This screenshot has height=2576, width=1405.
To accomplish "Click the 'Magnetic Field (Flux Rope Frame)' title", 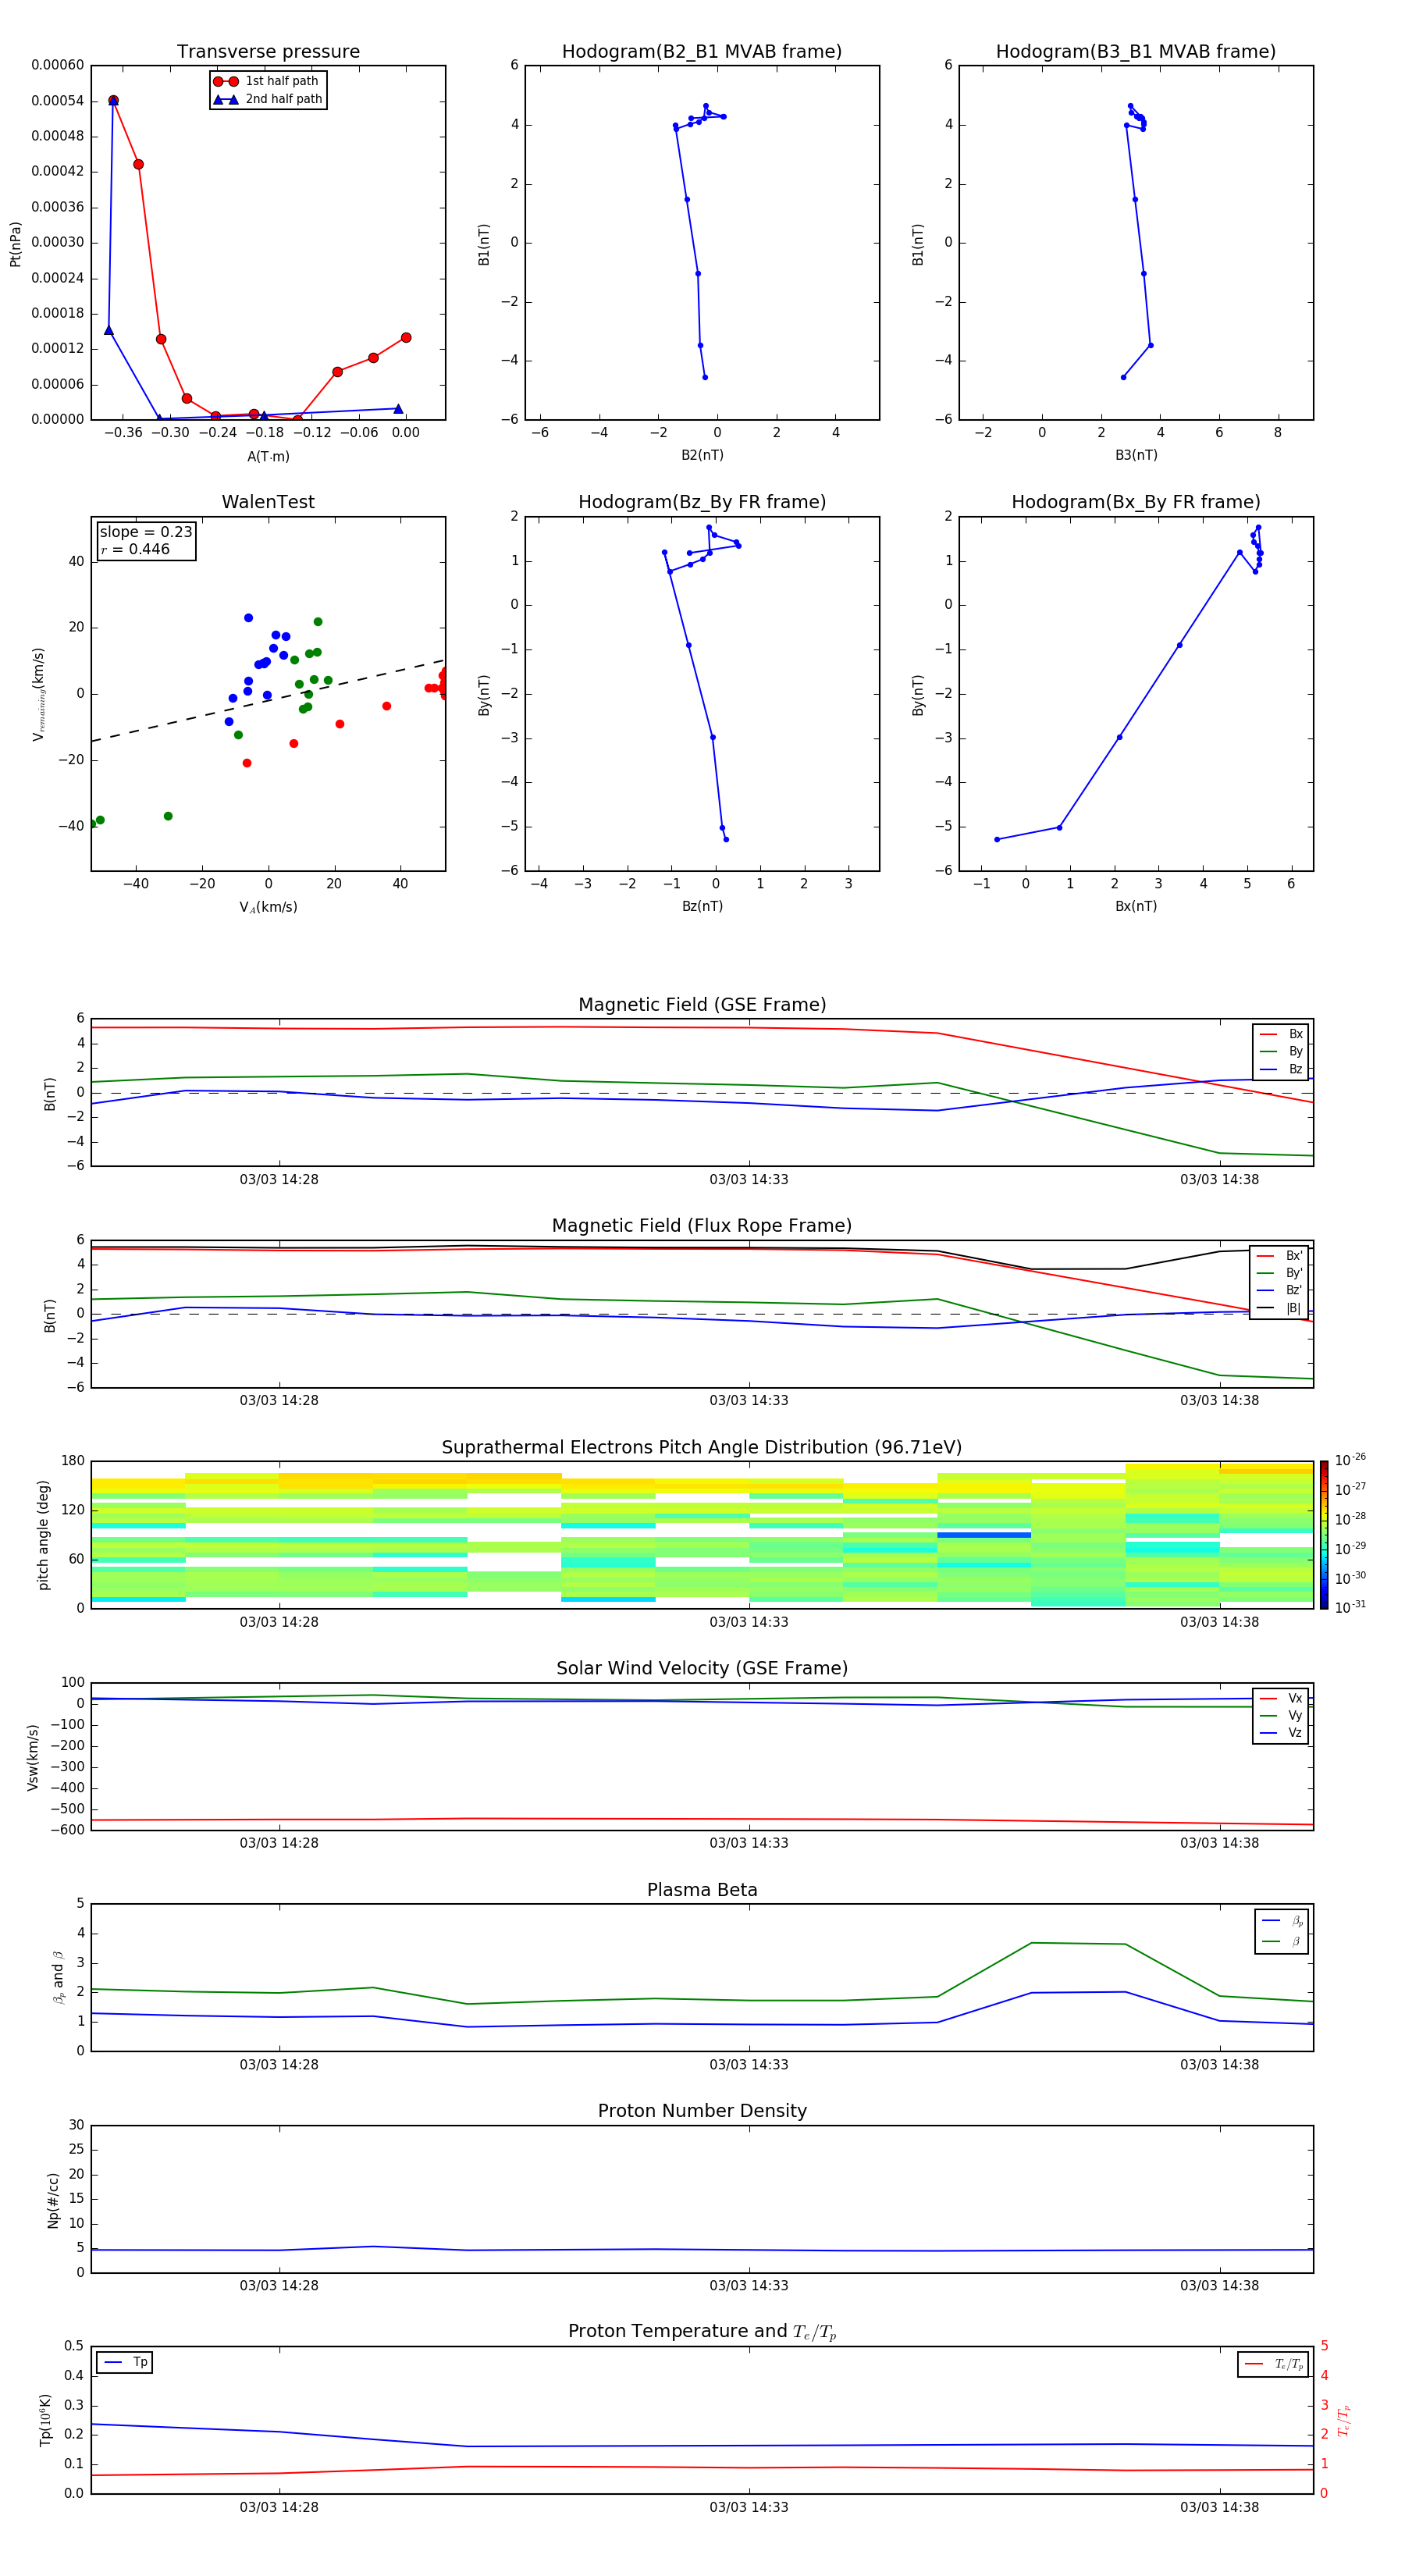I will (x=702, y=1226).
